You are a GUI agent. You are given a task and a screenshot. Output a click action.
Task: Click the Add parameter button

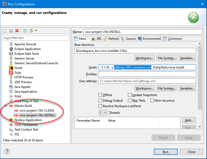coord(189,120)
